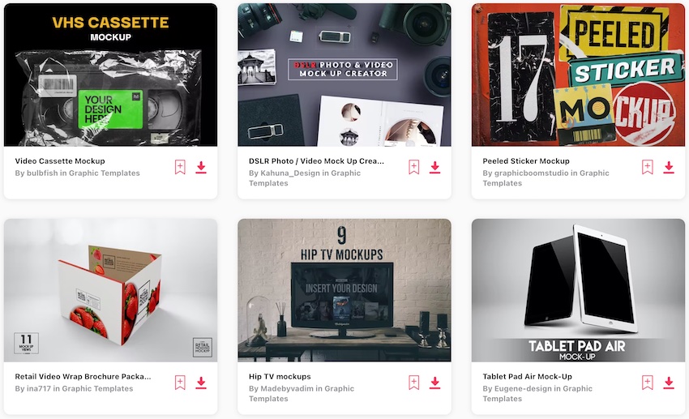Open the Video Cassette Mockup title link
The width and height of the screenshot is (689, 419).
click(x=60, y=161)
